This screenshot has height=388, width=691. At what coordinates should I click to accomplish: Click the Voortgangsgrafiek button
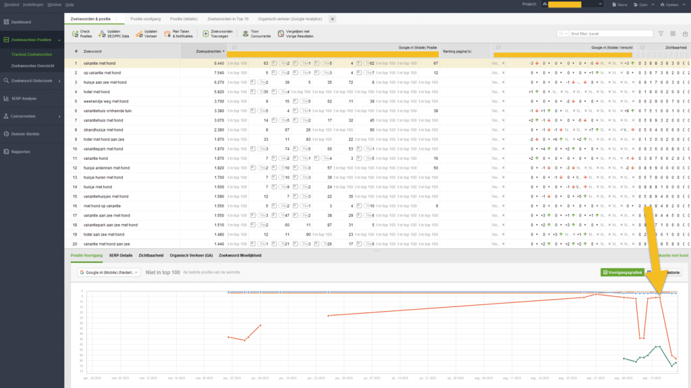coord(622,273)
